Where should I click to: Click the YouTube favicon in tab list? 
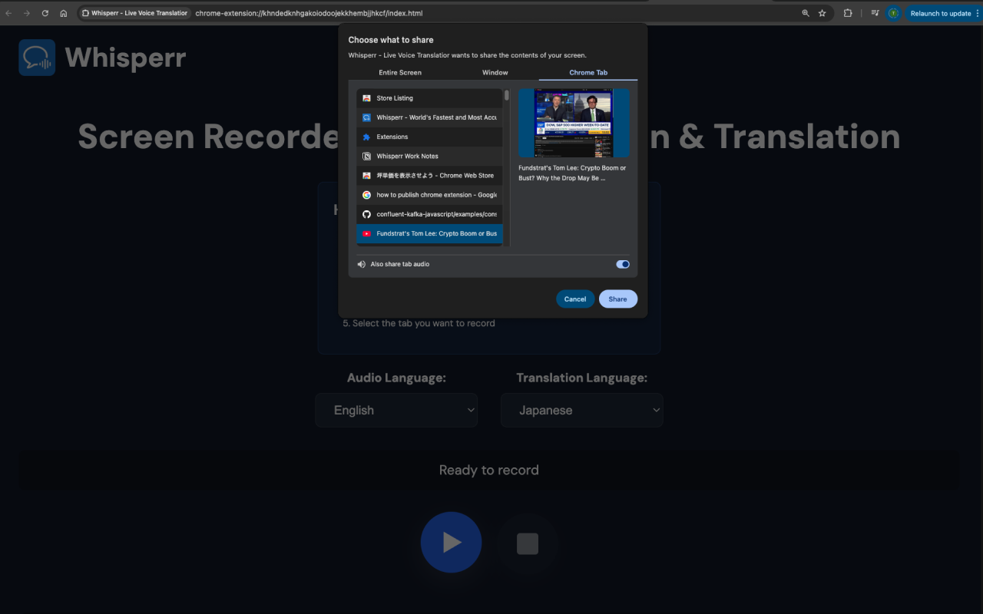pos(367,233)
